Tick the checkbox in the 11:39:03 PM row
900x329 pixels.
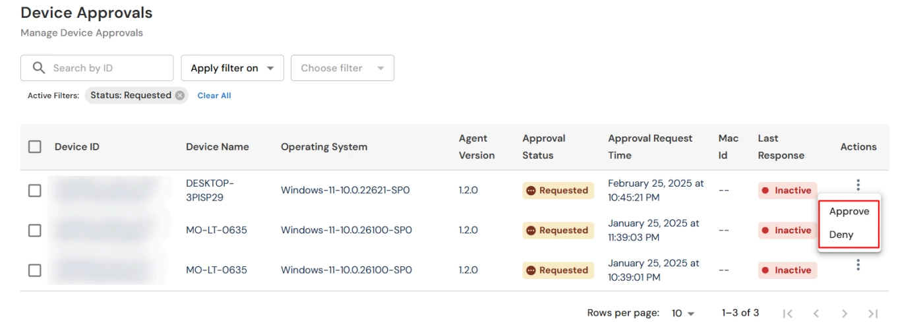(35, 231)
